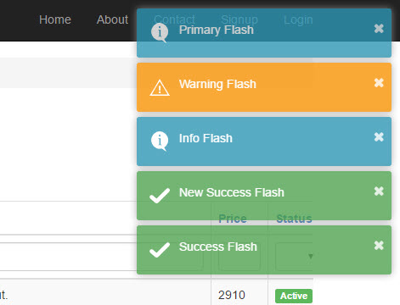
Task: Open the Home page
Action: click(x=55, y=19)
